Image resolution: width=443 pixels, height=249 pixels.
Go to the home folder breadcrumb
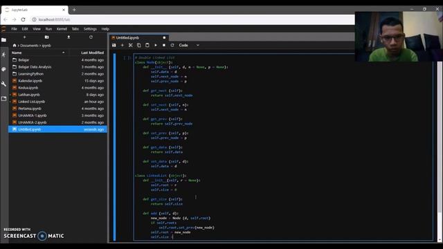15,45
